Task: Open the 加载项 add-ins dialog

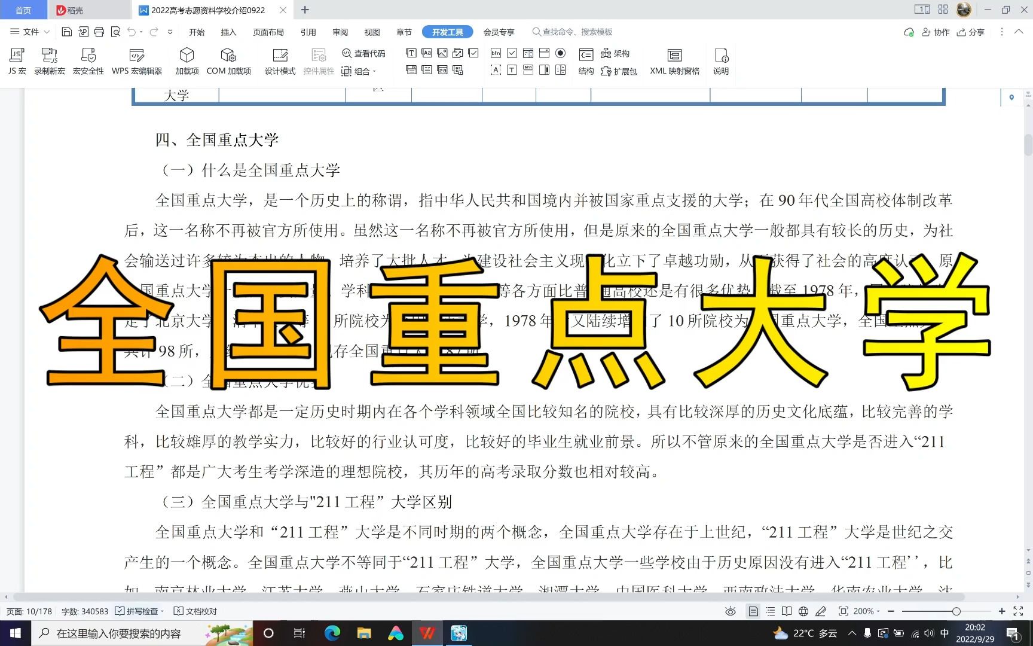Action: pos(187,62)
